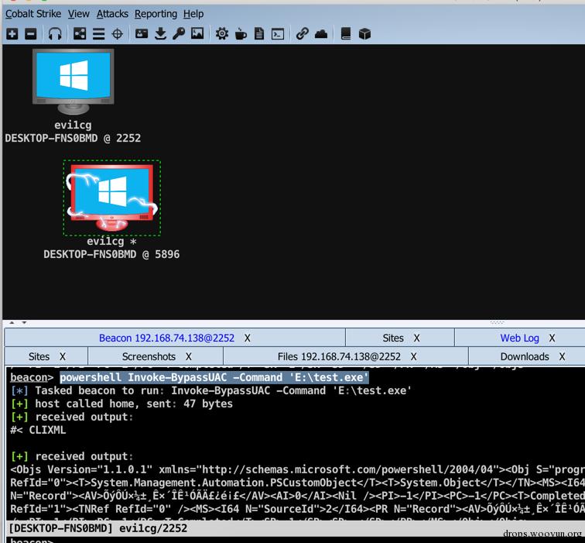The height and width of the screenshot is (543, 585).
Task: Switch to the Downloads tab
Action: pos(525,356)
